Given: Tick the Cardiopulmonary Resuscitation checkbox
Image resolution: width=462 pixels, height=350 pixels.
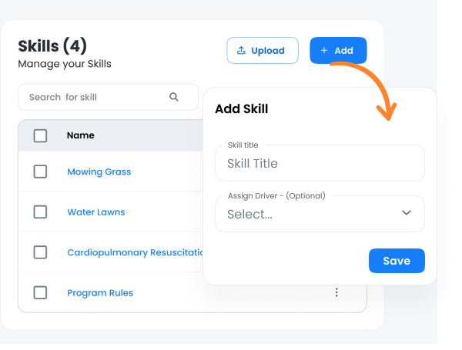Looking at the screenshot, I should 40,252.
